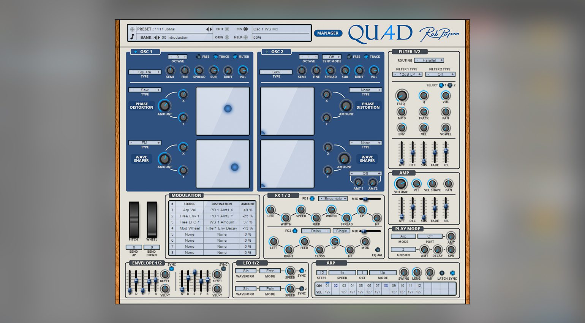Open FILTER 1 TYPE 12dB LP selector

pos(407,74)
